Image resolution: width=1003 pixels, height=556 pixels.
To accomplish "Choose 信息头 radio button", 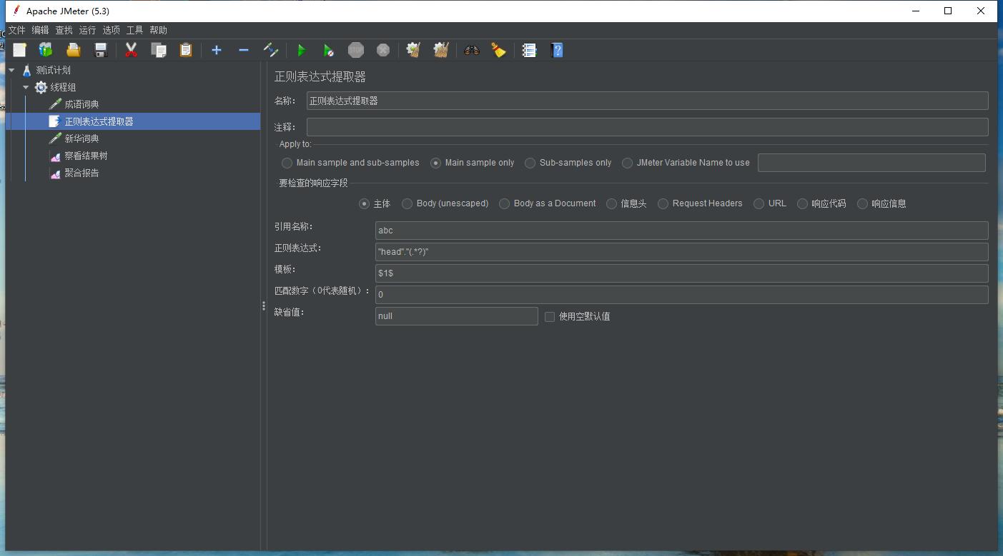I will click(x=611, y=203).
